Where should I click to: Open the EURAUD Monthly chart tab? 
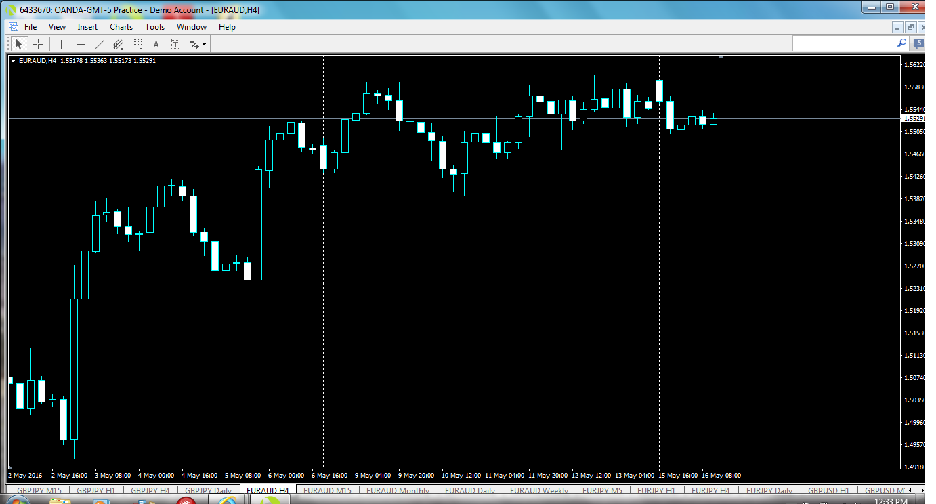[x=398, y=490]
